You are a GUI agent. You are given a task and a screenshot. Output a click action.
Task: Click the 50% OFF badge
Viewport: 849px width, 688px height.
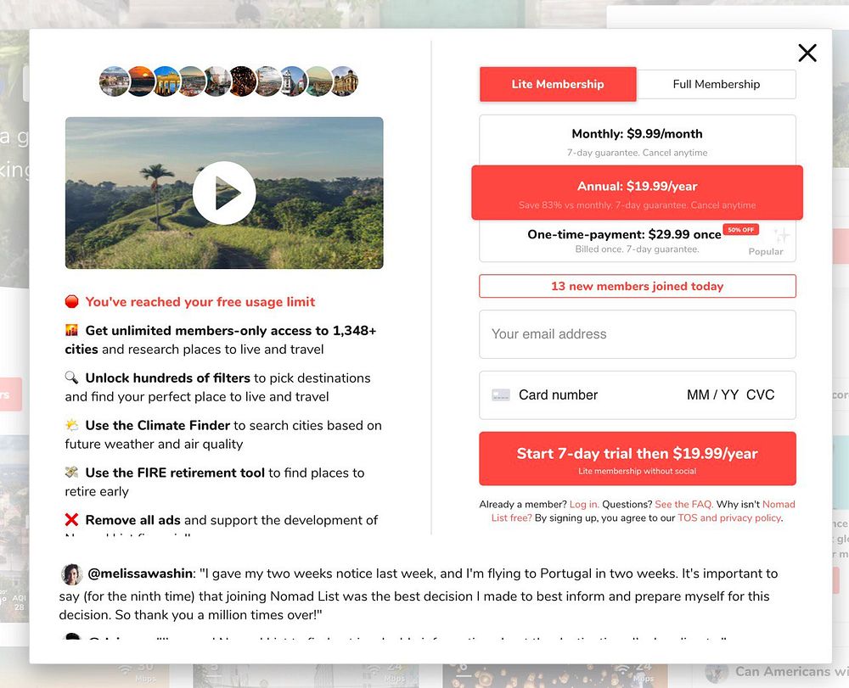pos(740,230)
